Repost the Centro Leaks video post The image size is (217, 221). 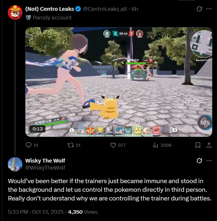[x=70, y=145]
